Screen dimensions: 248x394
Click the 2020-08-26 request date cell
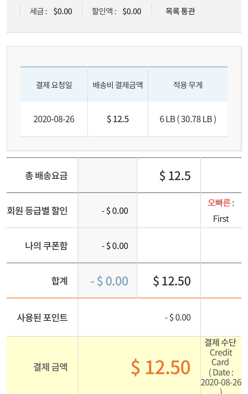[54, 119]
